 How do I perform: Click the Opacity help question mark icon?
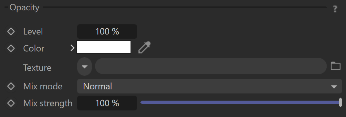pyautogui.click(x=335, y=9)
